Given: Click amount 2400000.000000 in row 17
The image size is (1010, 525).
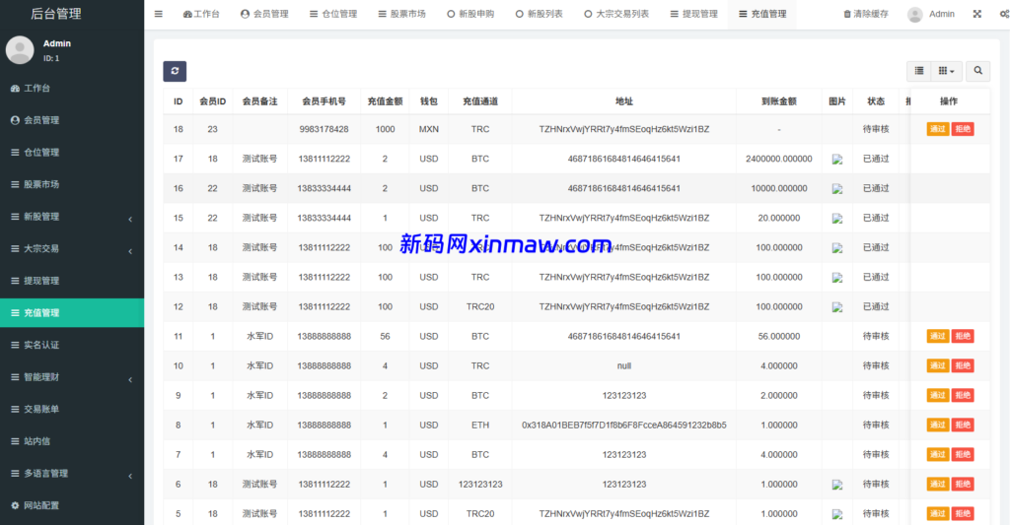Looking at the screenshot, I should tap(779, 159).
